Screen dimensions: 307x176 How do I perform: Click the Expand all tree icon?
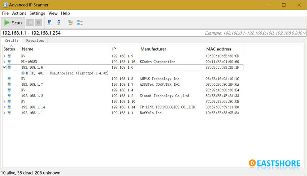coord(70,23)
